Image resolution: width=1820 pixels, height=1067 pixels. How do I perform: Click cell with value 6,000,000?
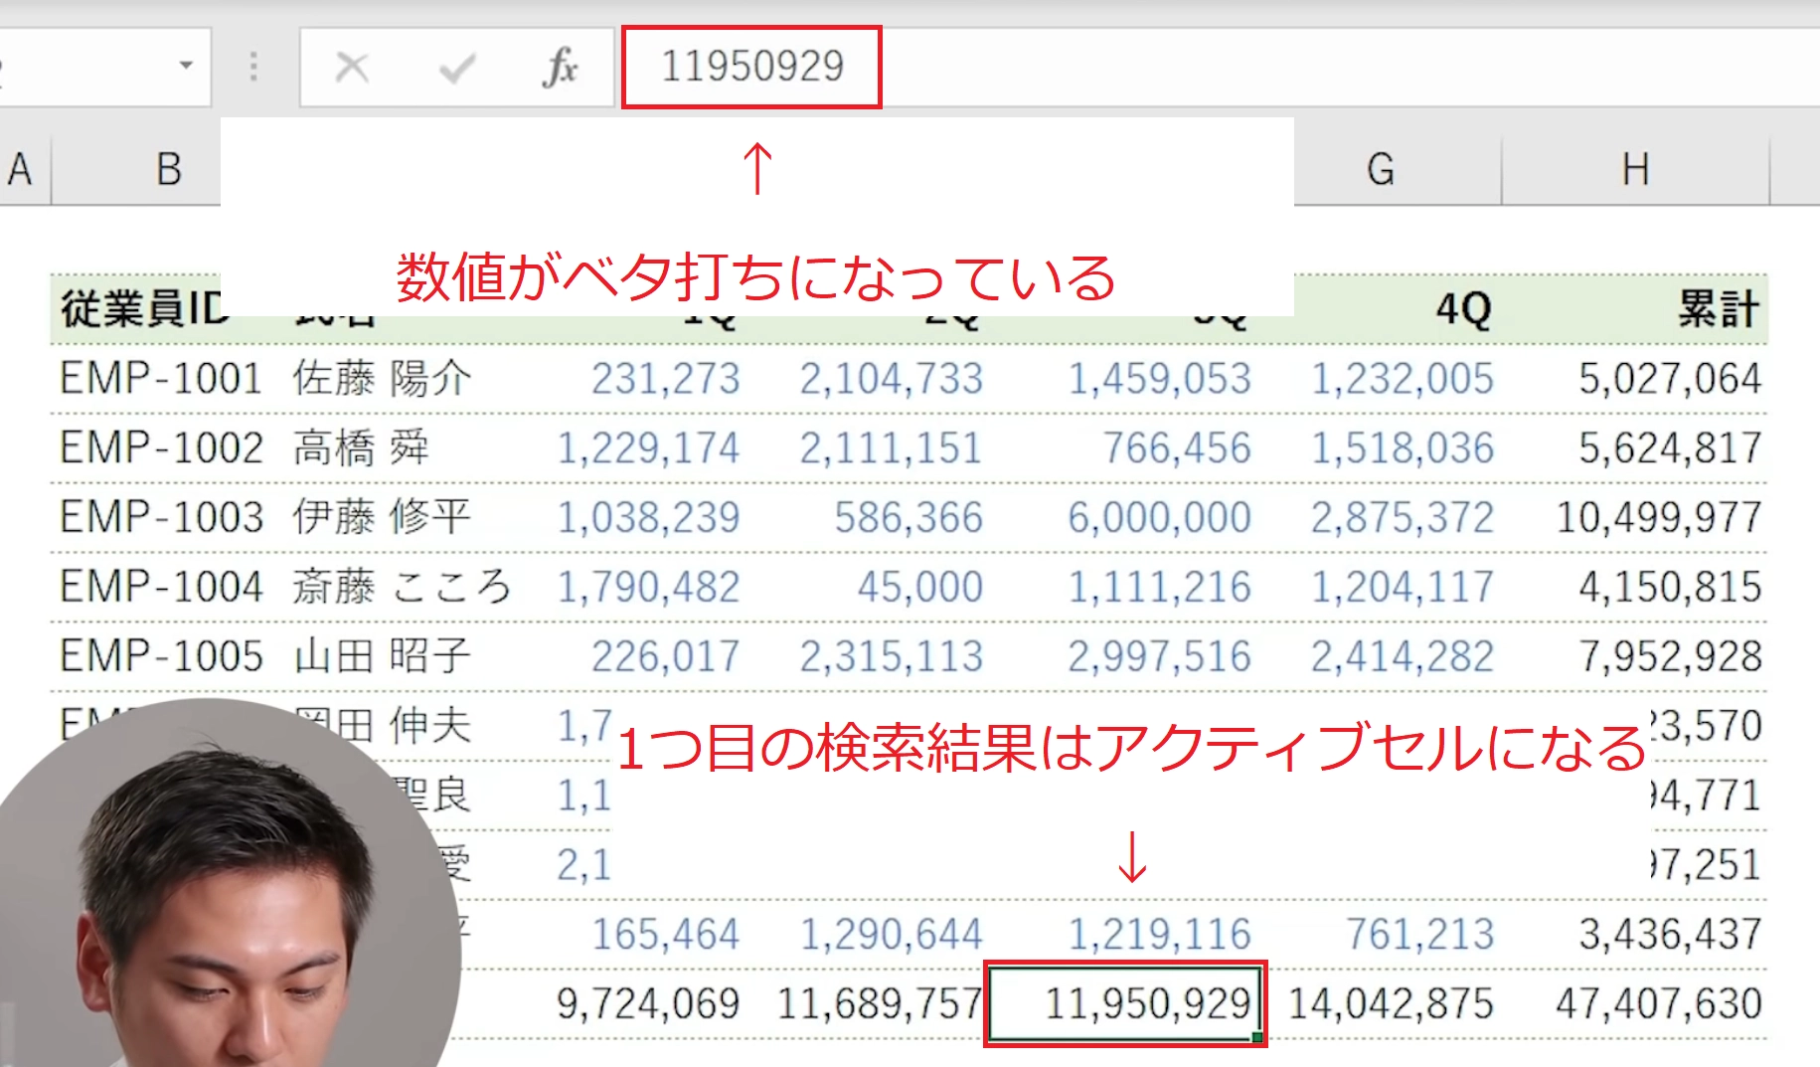click(x=1159, y=517)
